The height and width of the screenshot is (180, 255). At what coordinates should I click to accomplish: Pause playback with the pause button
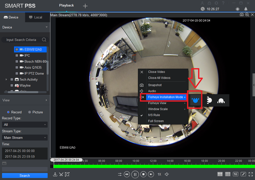coord(135,174)
